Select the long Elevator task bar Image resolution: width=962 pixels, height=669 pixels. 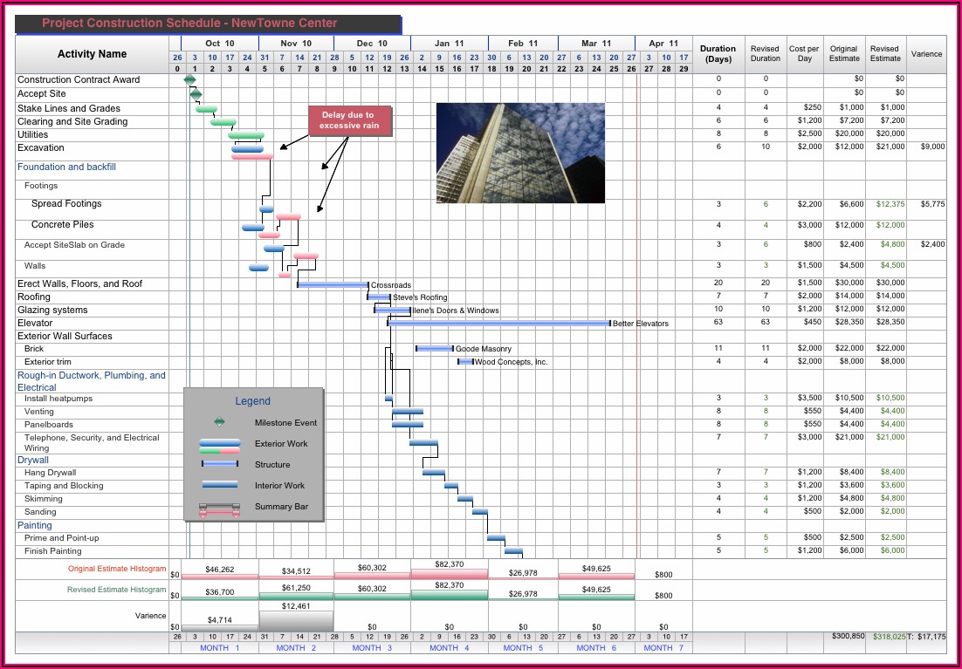coord(498,323)
